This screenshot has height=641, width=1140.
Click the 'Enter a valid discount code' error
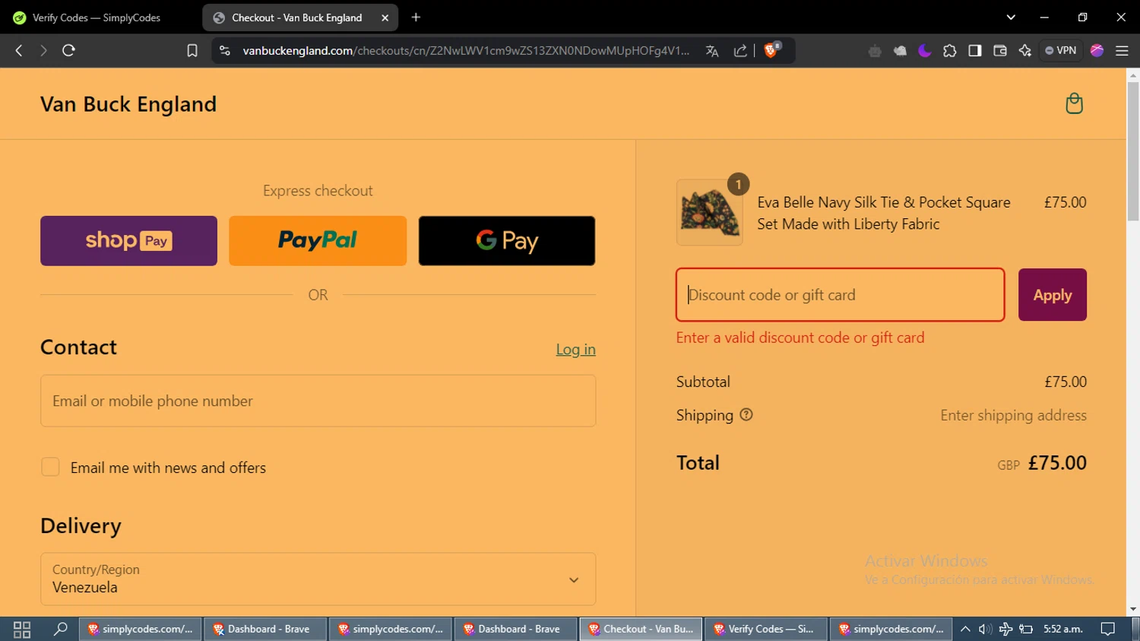click(x=800, y=338)
